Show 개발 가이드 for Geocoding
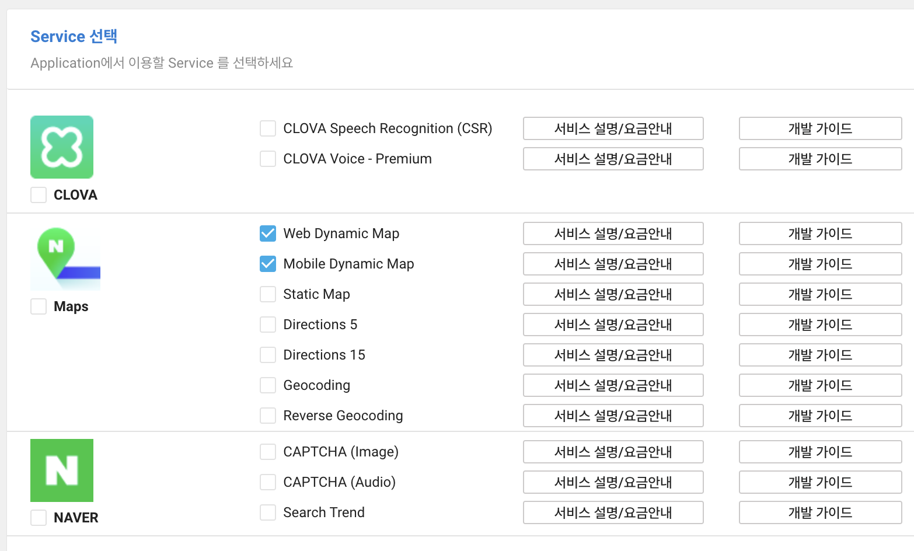Viewport: 914px width, 551px height. click(x=821, y=385)
